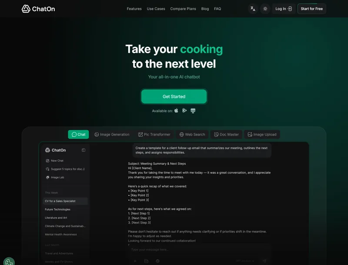Viewport: 348px width, 265px height.
Task: Click the plus attach icon below input
Action: coord(135,261)
